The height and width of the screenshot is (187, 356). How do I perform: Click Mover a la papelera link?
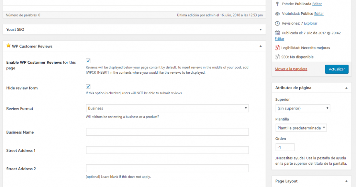click(x=291, y=69)
